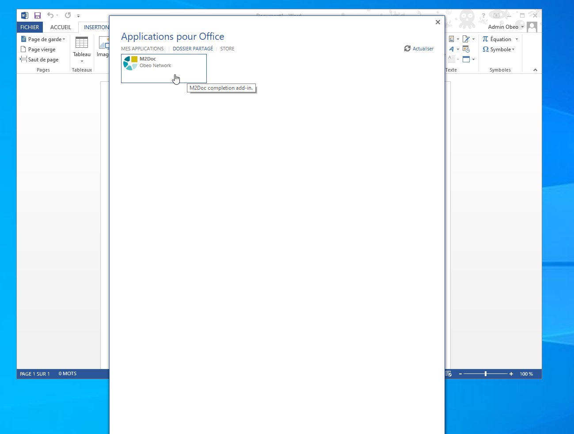Click the zoom out minus button
The height and width of the screenshot is (434, 574).
pyautogui.click(x=460, y=374)
